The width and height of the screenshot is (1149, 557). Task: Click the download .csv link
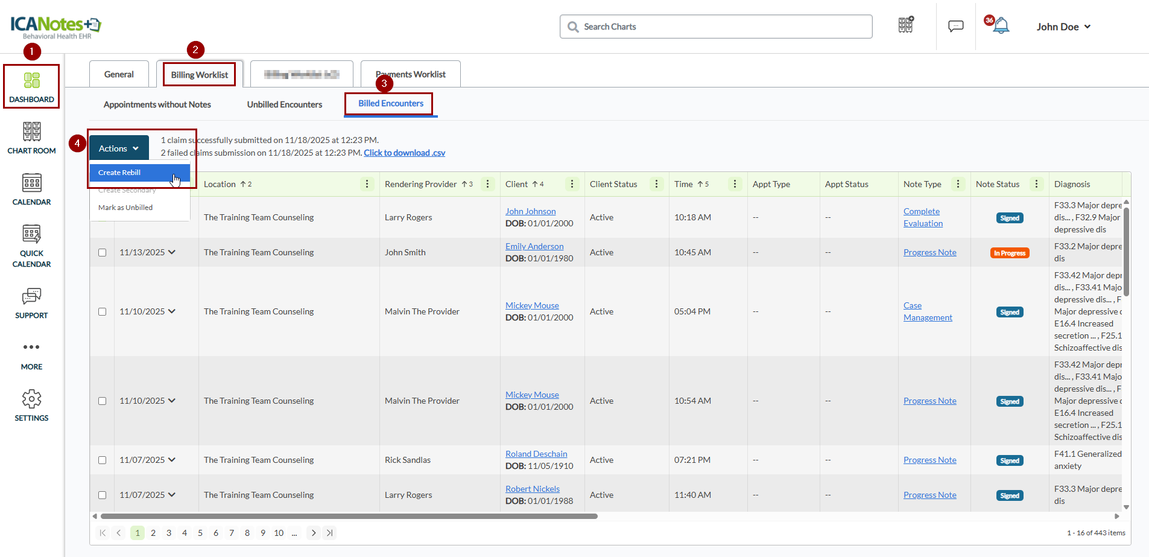click(404, 153)
